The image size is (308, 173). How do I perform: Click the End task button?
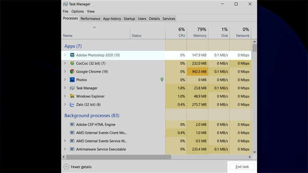click(x=242, y=166)
